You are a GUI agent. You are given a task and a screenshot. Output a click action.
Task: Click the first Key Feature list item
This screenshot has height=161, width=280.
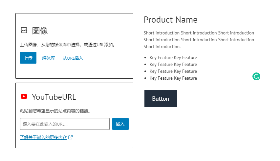click(x=173, y=57)
